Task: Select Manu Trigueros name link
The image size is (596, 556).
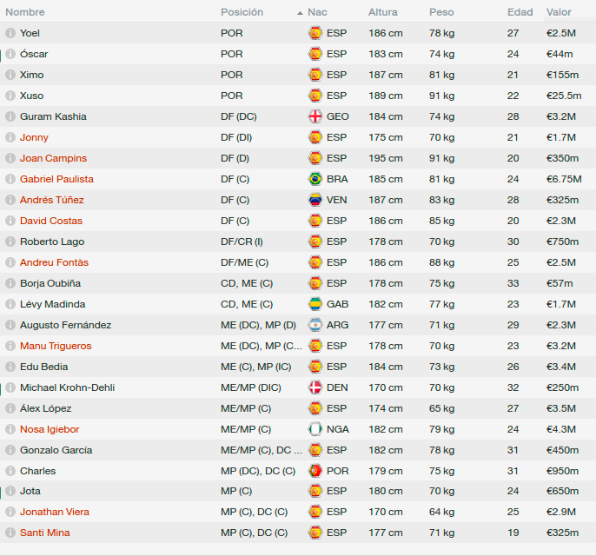Action: 56,346
